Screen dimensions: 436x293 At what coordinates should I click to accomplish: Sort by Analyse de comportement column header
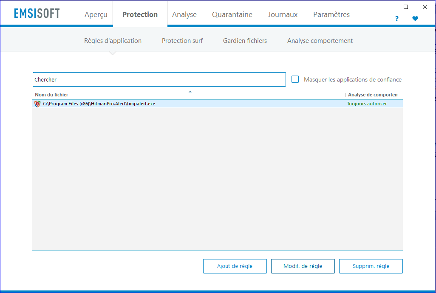pyautogui.click(x=373, y=95)
